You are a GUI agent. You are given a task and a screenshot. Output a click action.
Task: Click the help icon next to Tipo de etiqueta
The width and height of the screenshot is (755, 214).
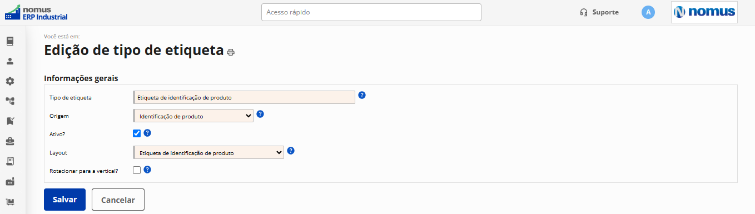362,95
